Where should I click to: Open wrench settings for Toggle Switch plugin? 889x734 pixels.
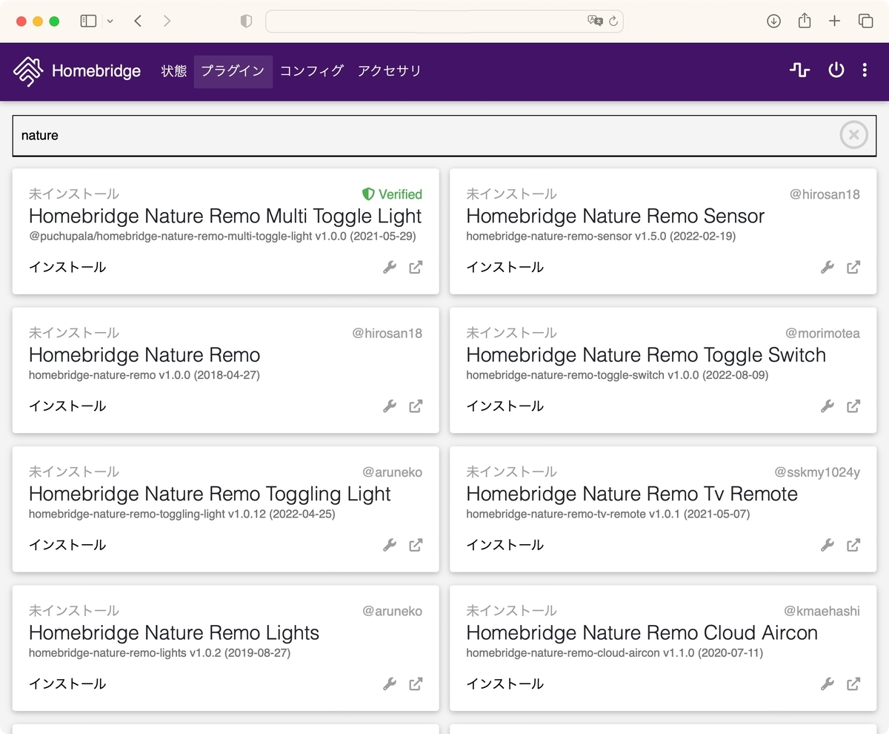tap(828, 406)
